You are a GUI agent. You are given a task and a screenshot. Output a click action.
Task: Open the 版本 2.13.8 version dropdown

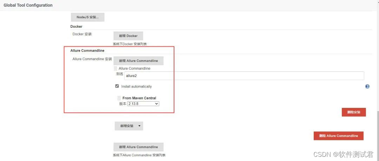click(x=143, y=104)
